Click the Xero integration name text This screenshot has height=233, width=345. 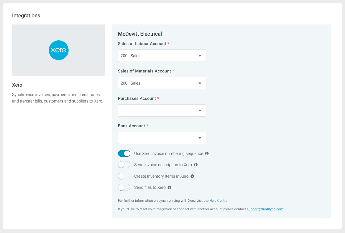tap(17, 85)
